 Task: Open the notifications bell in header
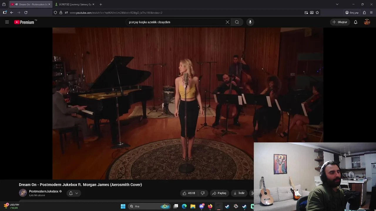click(x=355, y=22)
